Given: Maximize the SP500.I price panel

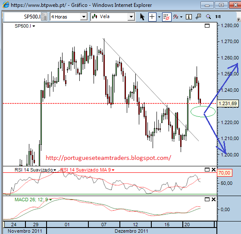Looking at the screenshot, I should tap(207, 26).
